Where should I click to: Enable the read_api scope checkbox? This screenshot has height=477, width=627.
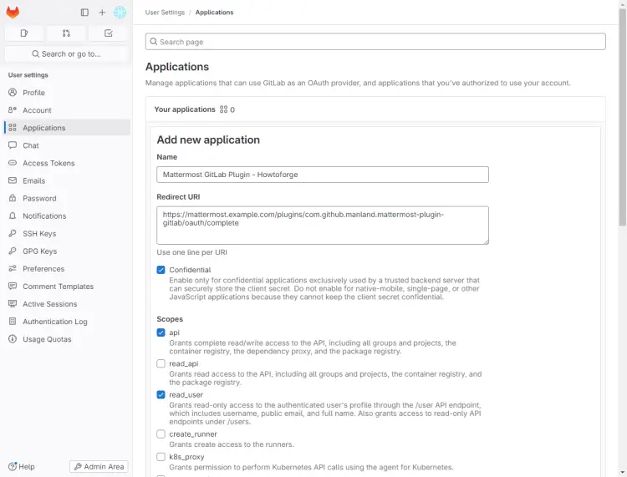(x=161, y=363)
